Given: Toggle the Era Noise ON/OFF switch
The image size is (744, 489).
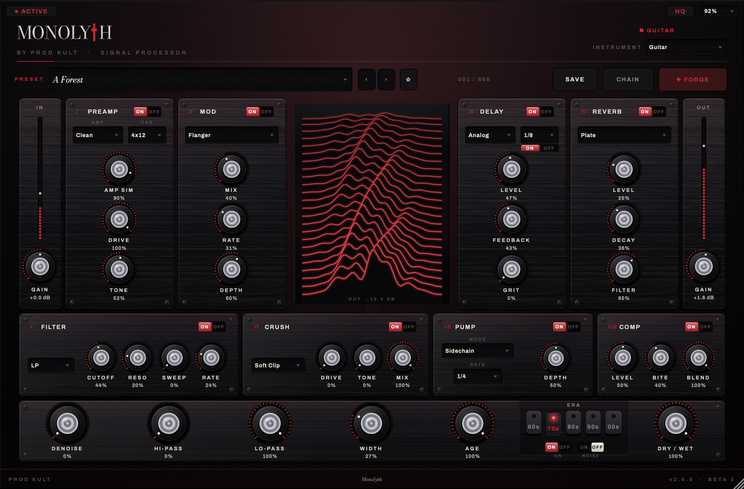Looking at the screenshot, I should click(x=591, y=447).
